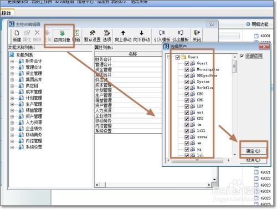Uncheck the System user checkbox
The width and height of the screenshot is (277, 209).
187,82
